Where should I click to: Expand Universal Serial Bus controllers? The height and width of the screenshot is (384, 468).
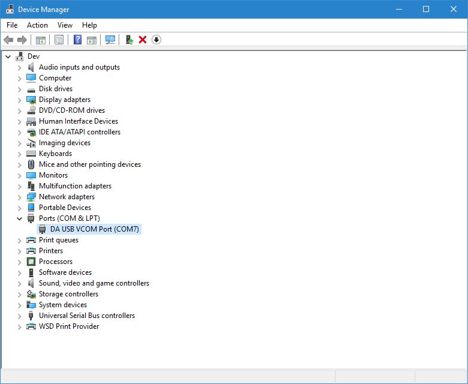pyautogui.click(x=19, y=316)
